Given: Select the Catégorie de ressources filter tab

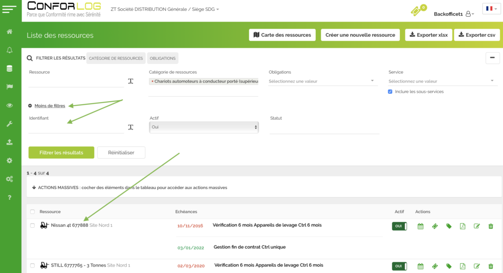Looking at the screenshot, I should click(116, 58).
